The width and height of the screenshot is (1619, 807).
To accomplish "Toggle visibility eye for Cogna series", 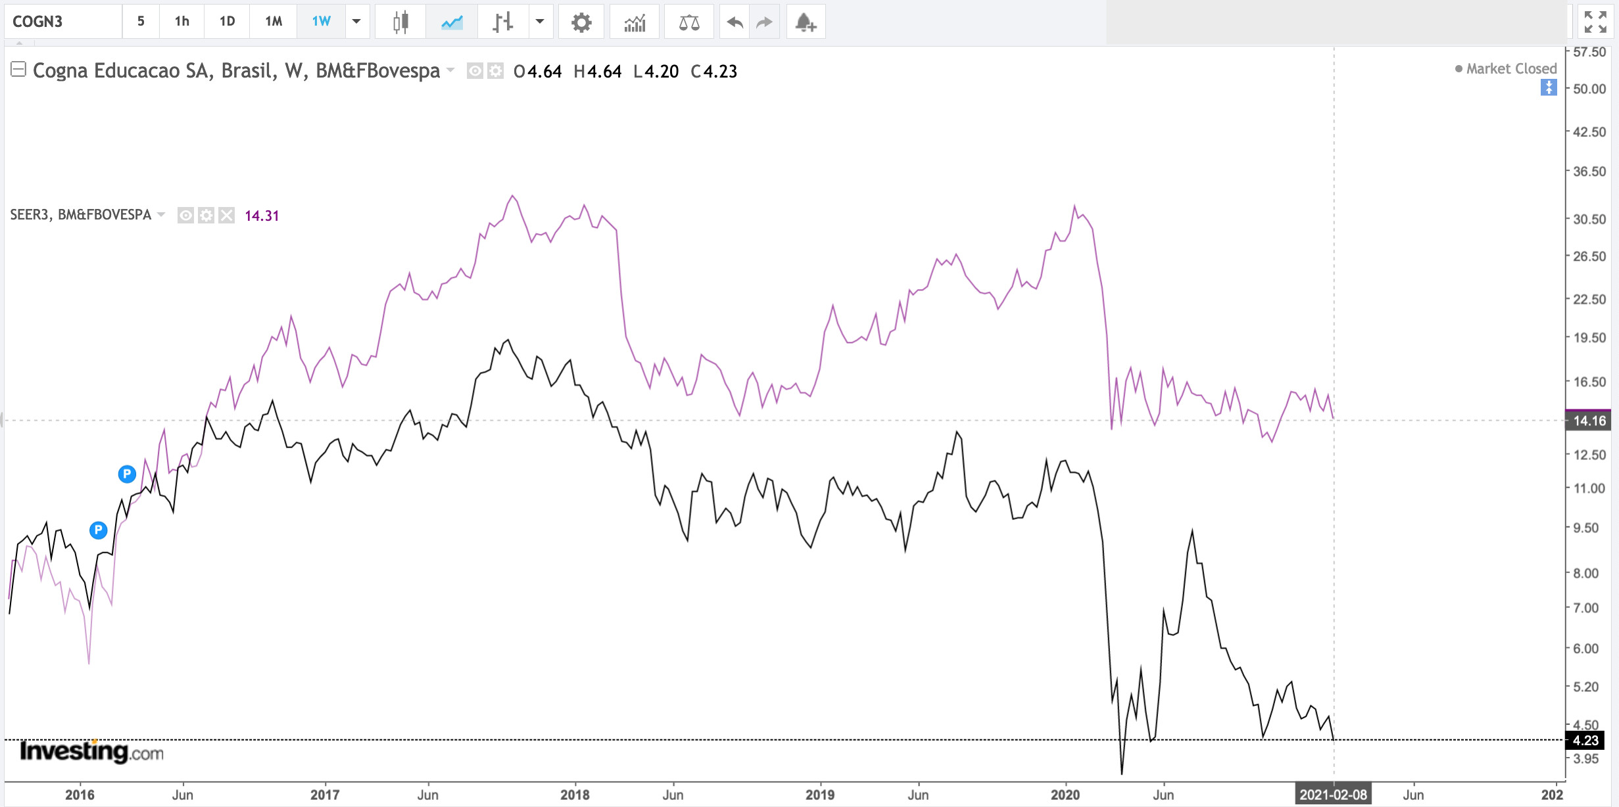I will pos(474,70).
